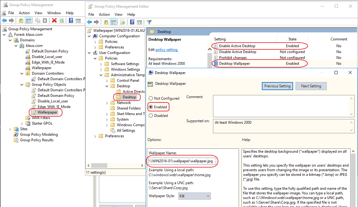The height and width of the screenshot is (207, 358).
Task: Click the Paste clipboard icon in the Group Policy Management toolbar
Action: tap(45, 21)
